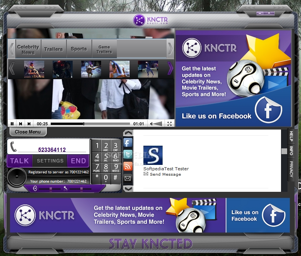Click the microphone icon
301x256 pixels.
click(65, 189)
